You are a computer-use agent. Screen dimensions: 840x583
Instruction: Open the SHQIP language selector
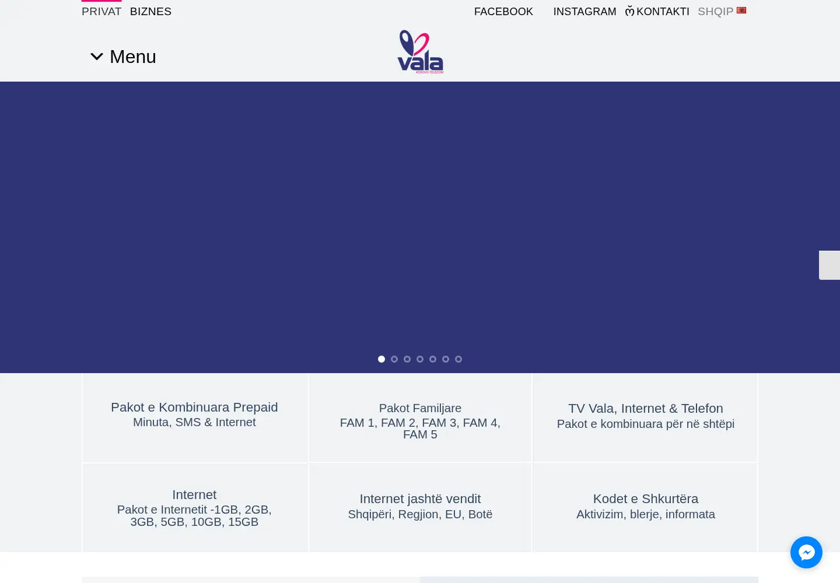tap(722, 12)
